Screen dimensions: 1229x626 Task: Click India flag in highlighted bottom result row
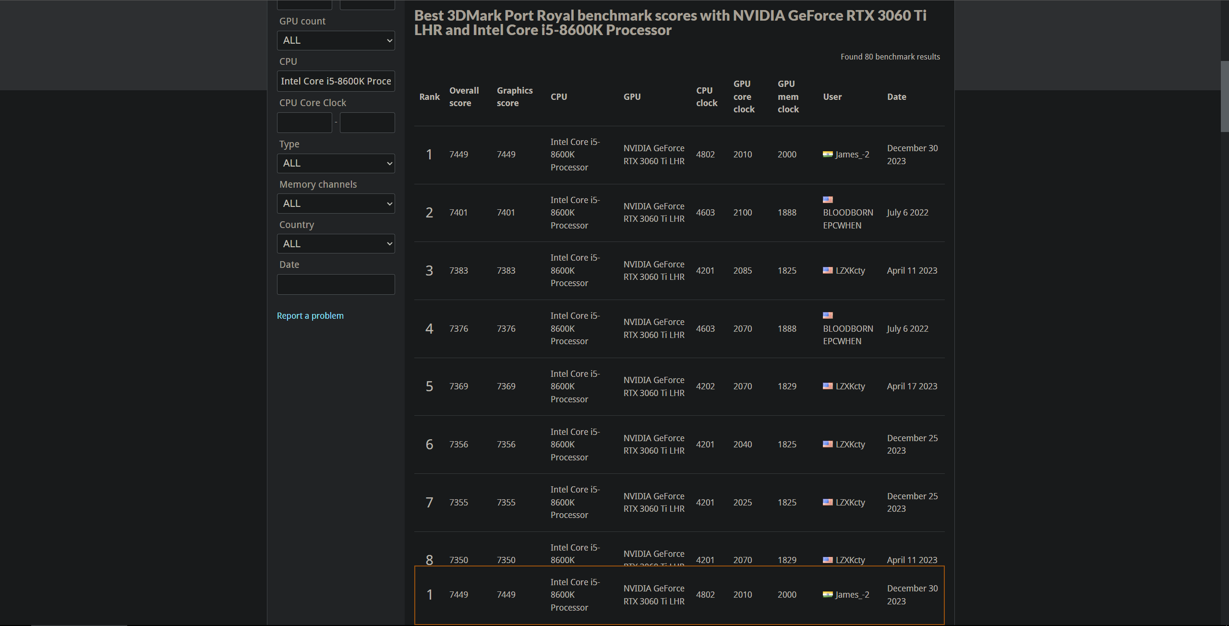coord(828,594)
